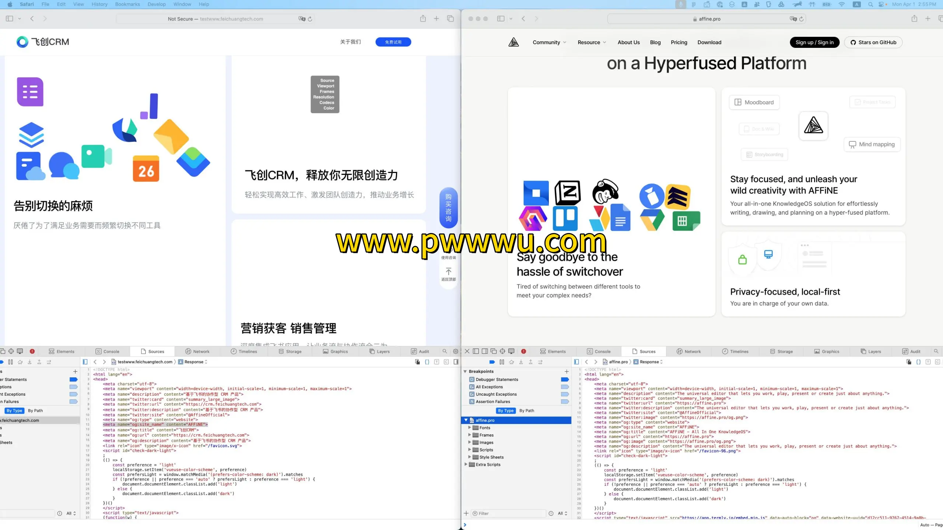Switch to the Network tab in right inspector

coord(688,351)
